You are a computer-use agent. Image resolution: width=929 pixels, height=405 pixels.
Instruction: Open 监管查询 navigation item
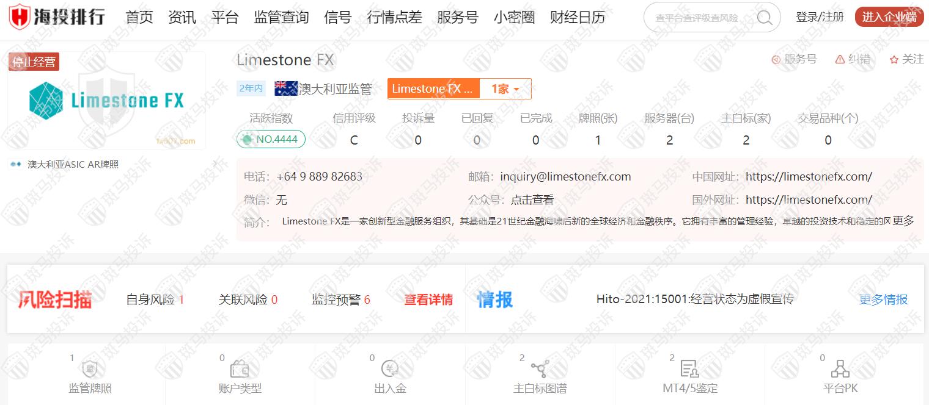(x=281, y=18)
